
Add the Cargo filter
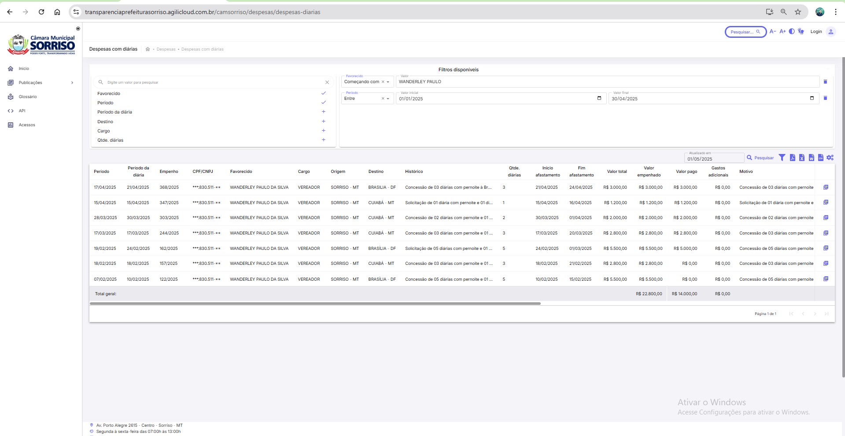point(323,131)
